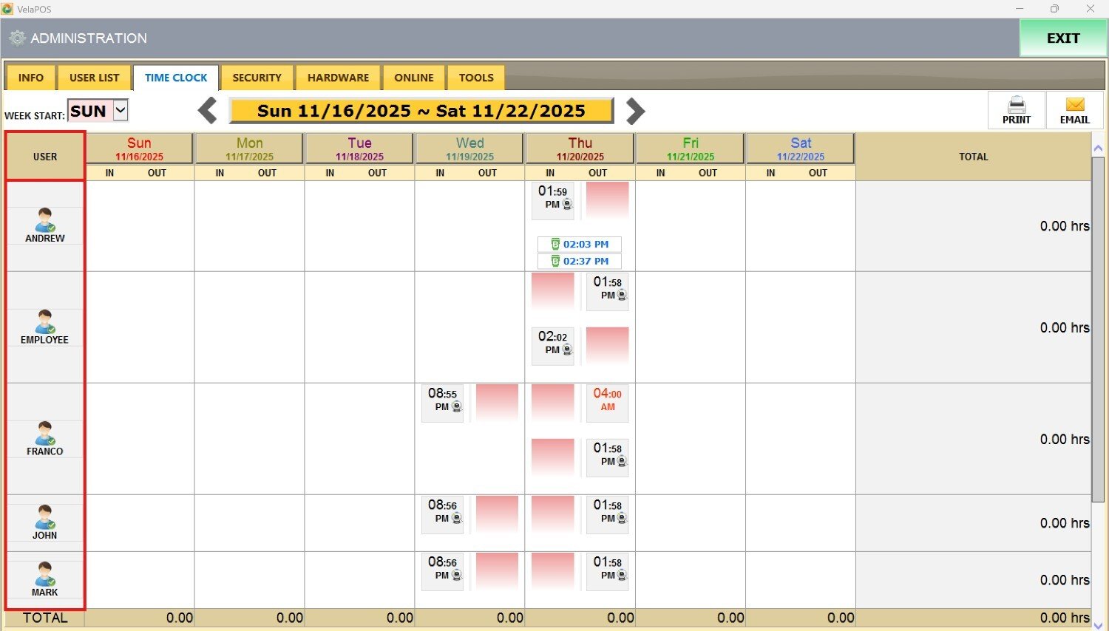Select the Franco user icon
1109x631 pixels.
tap(44, 433)
